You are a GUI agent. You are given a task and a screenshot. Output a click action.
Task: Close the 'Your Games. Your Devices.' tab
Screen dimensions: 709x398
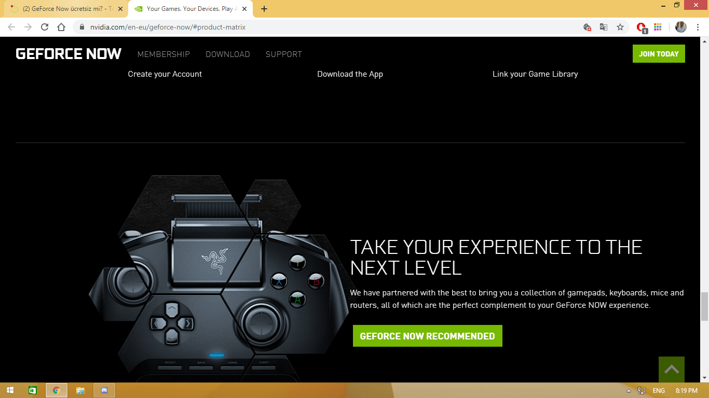pos(244,9)
